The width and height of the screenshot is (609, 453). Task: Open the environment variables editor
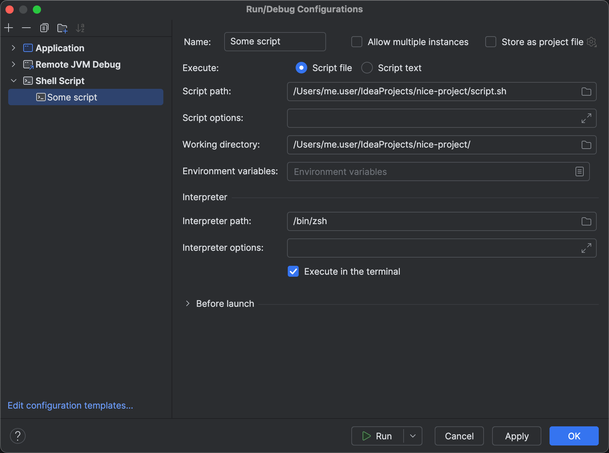(579, 171)
